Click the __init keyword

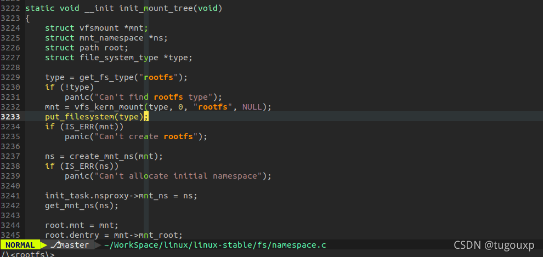[99, 8]
